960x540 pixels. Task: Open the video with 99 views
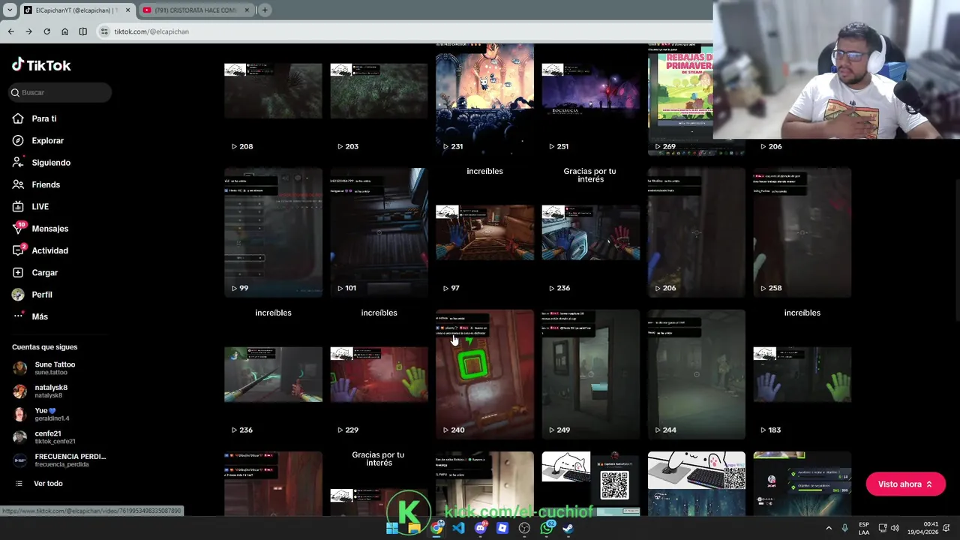tap(273, 232)
